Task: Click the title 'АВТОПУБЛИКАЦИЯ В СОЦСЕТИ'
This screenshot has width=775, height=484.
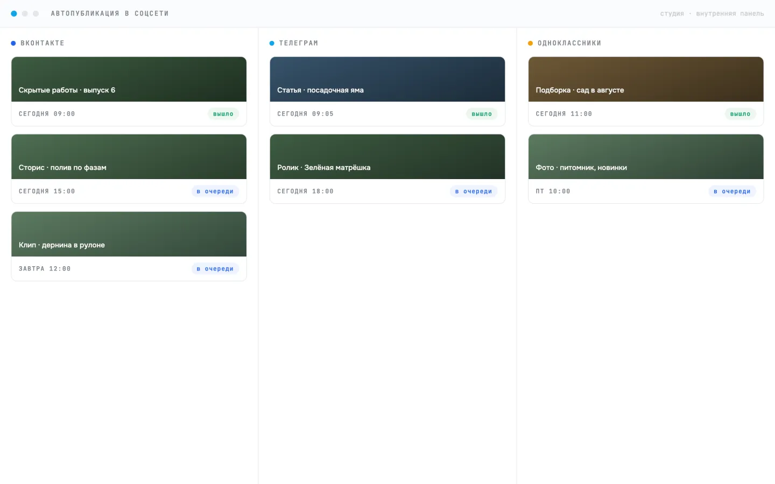Action: point(110,13)
